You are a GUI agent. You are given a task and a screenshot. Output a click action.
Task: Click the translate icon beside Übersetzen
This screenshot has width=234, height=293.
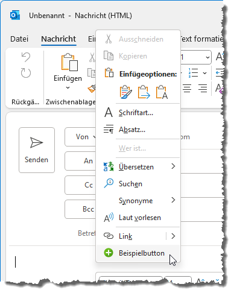tap(109, 166)
